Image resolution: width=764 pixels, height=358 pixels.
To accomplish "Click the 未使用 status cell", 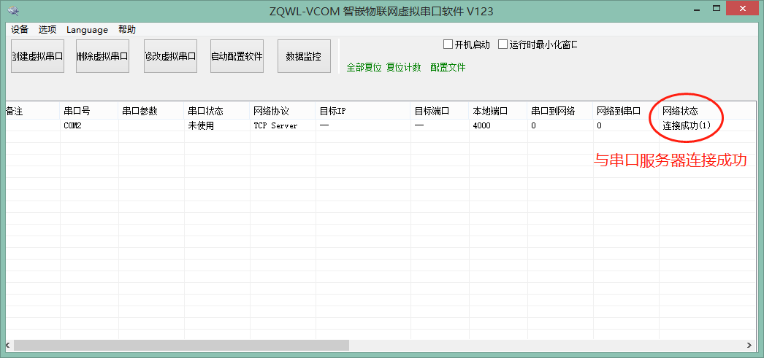I will [217, 125].
